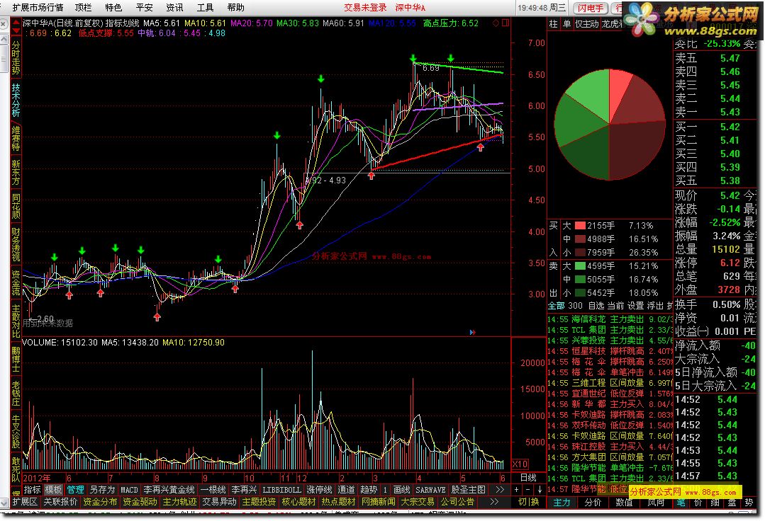
Task: Select the 自选 alert filter
Action: pyautogui.click(x=596, y=306)
